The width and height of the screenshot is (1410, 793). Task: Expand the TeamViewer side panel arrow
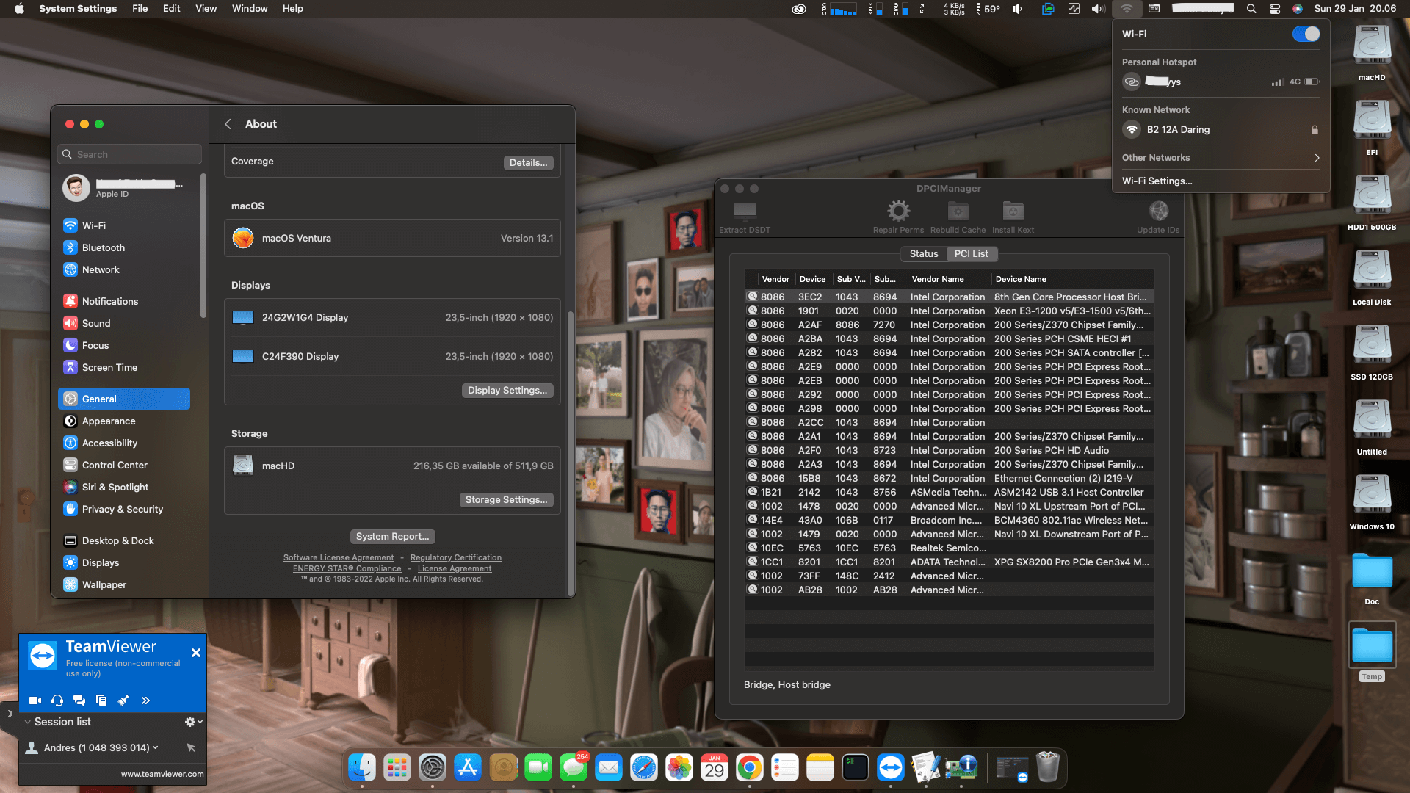coord(10,713)
